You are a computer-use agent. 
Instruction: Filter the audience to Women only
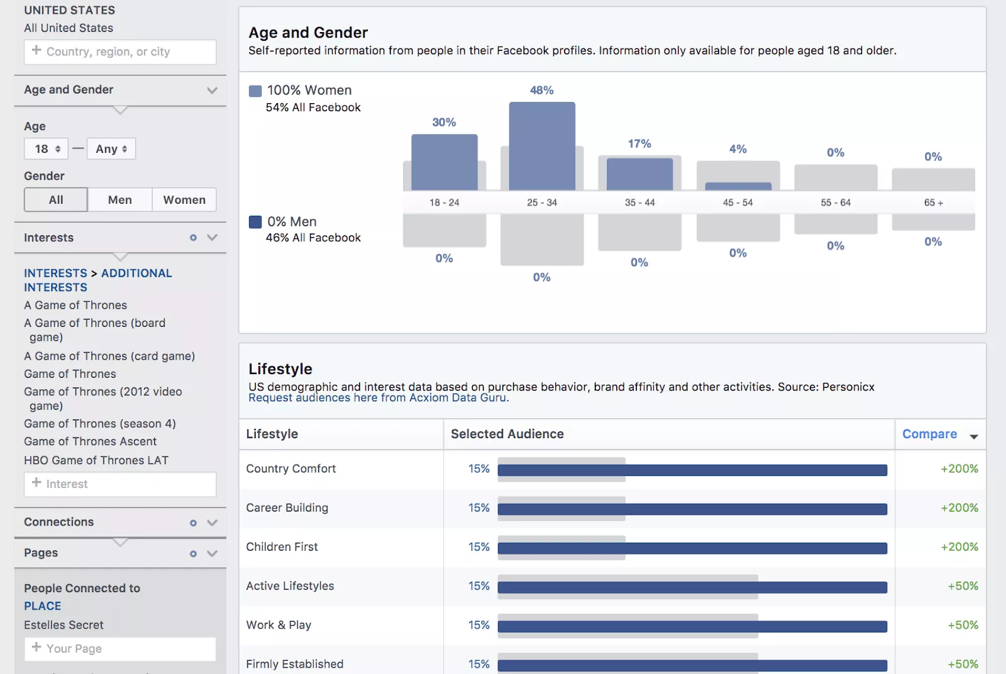click(x=184, y=200)
